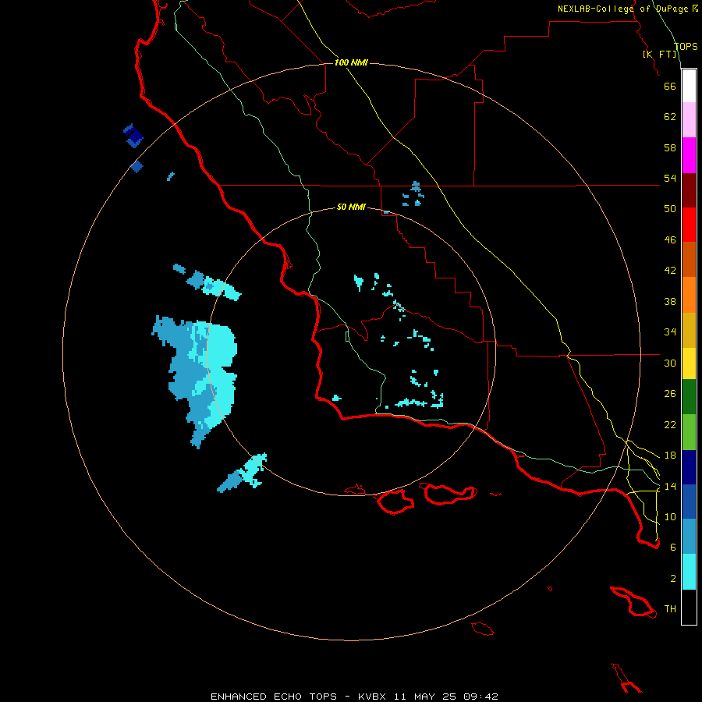Image resolution: width=702 pixels, height=702 pixels.
Task: Click the legend value "18"
Action: [670, 456]
